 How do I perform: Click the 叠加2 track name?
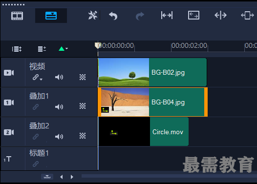click(x=39, y=126)
